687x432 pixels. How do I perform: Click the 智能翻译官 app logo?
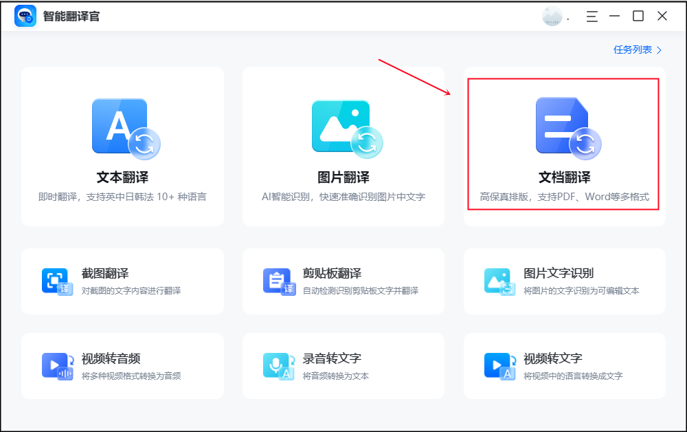[x=25, y=17]
